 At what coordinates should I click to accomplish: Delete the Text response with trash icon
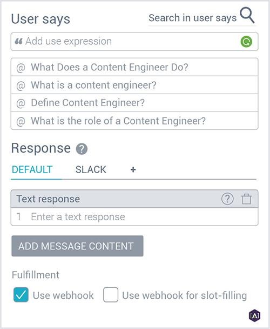point(246,199)
